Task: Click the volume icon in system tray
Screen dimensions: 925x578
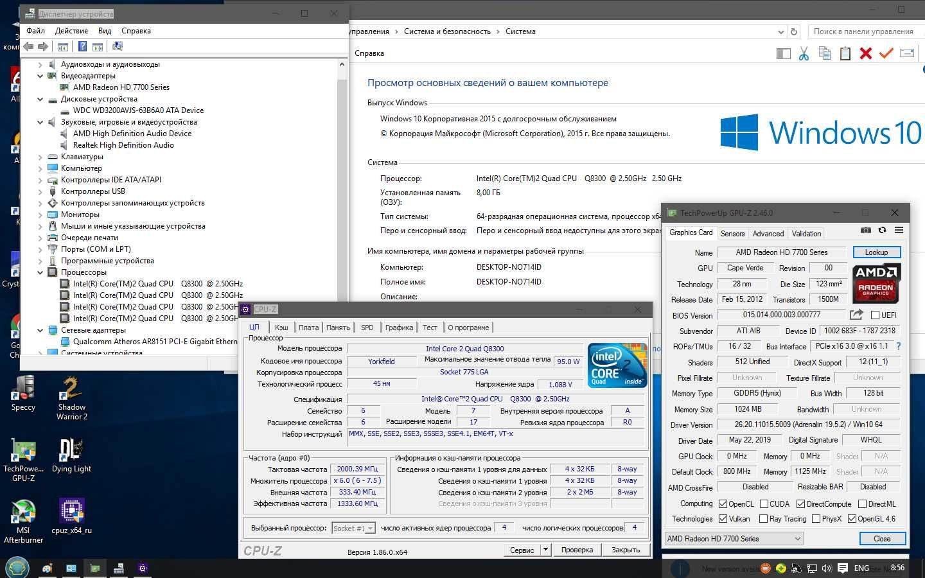Action: point(827,568)
